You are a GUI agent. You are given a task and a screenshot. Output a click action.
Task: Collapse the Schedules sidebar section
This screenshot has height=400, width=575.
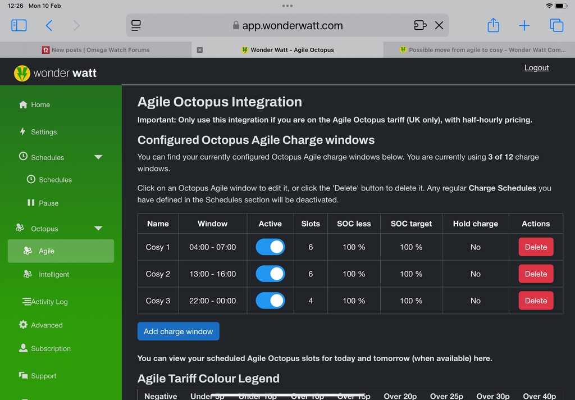[98, 157]
